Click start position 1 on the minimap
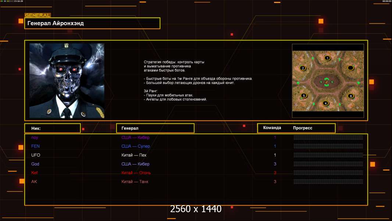Screen dimensions: 392x221 tap(327, 58)
